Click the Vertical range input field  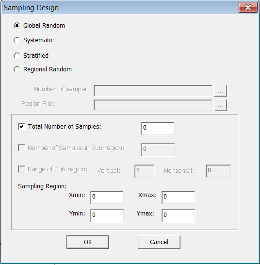(x=144, y=171)
